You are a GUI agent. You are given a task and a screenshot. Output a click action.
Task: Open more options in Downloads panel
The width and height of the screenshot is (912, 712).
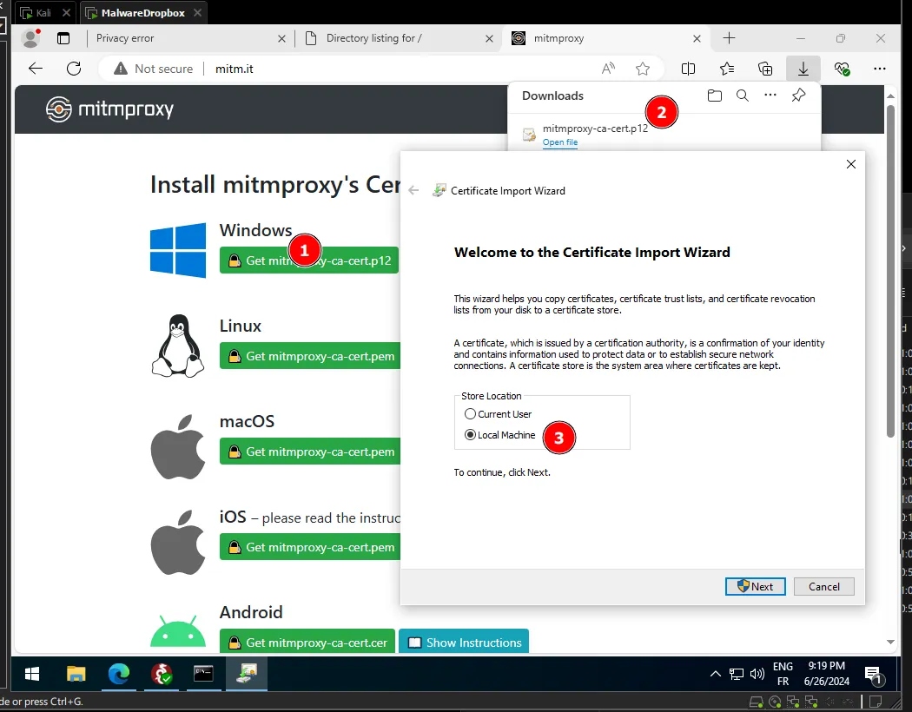[770, 96]
